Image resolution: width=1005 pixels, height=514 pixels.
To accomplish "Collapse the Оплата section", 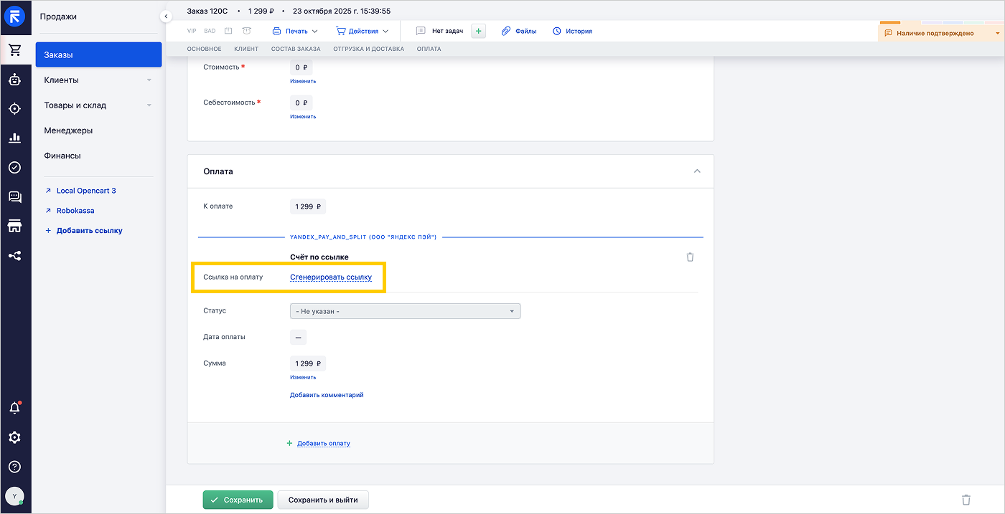I will coord(696,171).
